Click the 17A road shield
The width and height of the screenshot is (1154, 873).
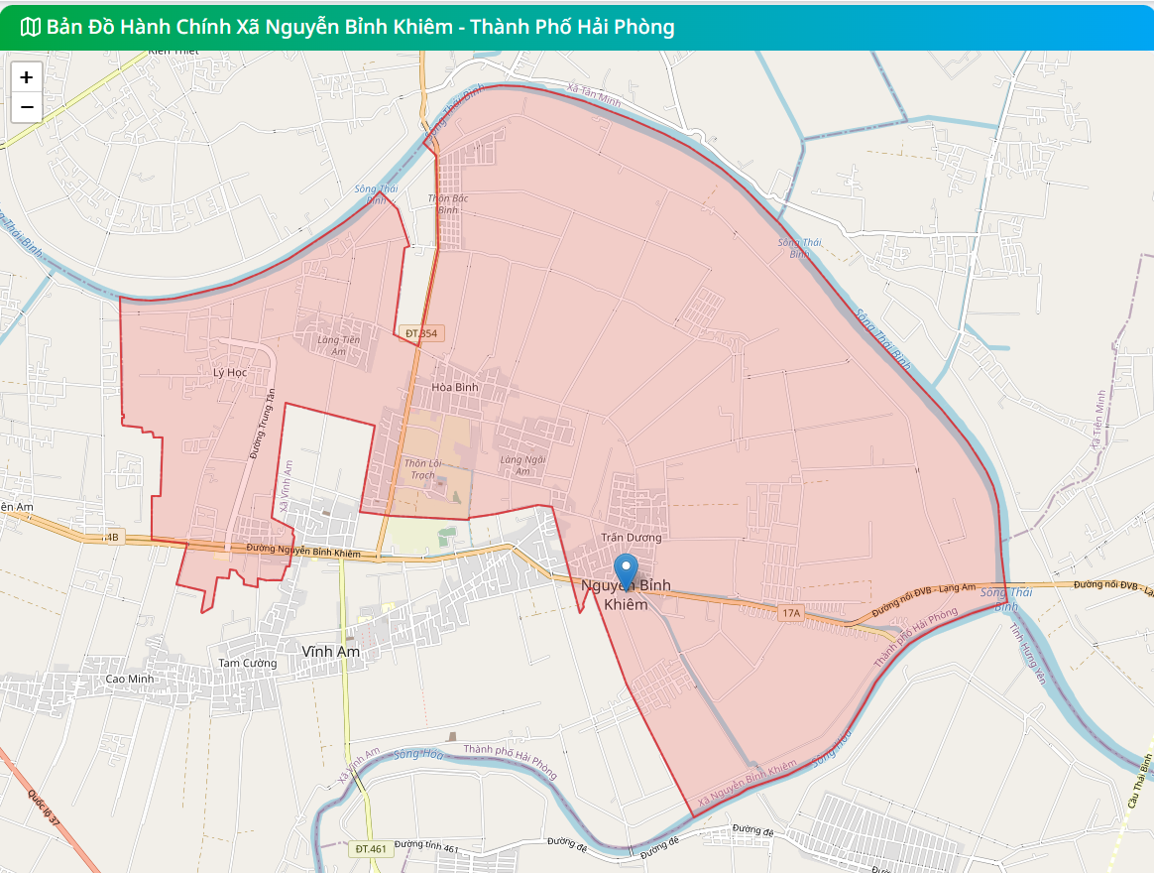click(x=790, y=614)
